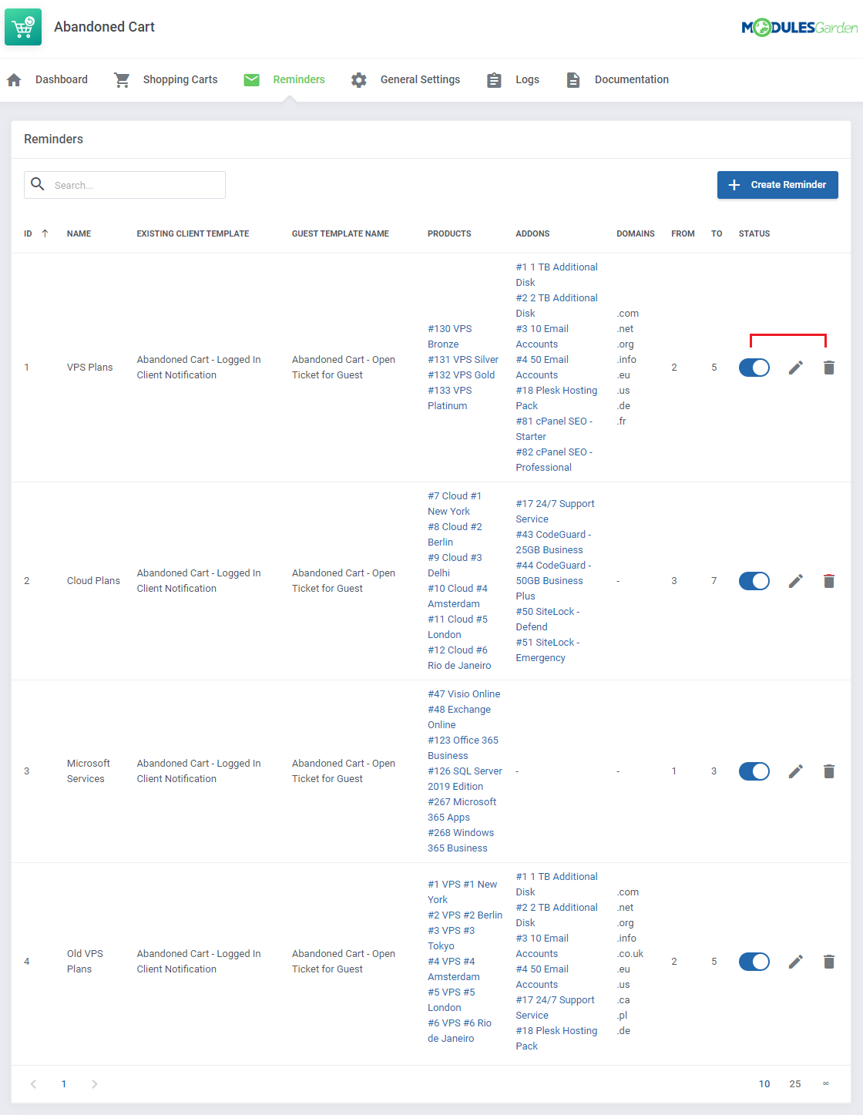Sort by FROM column header
863x1115 pixels.
coord(683,233)
